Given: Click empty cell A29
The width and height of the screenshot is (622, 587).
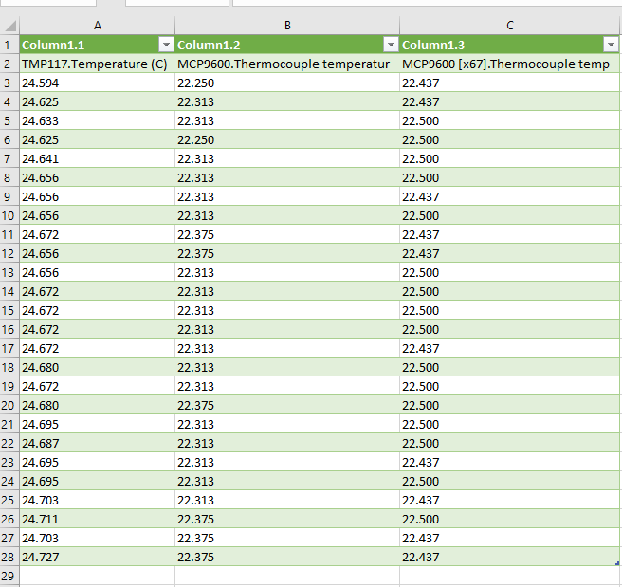Looking at the screenshot, I should pyautogui.click(x=97, y=576).
